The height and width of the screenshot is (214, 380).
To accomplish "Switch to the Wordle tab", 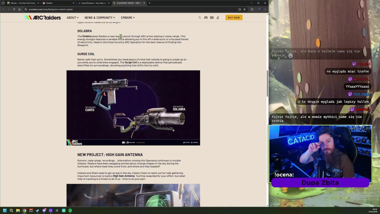I will pos(23,3).
